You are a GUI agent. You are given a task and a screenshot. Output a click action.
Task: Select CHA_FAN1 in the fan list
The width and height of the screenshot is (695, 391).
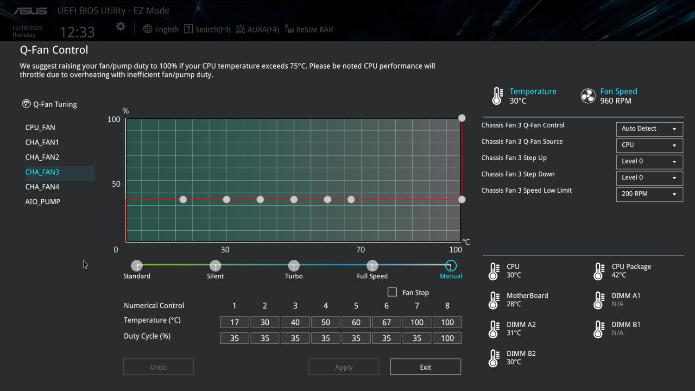[42, 142]
